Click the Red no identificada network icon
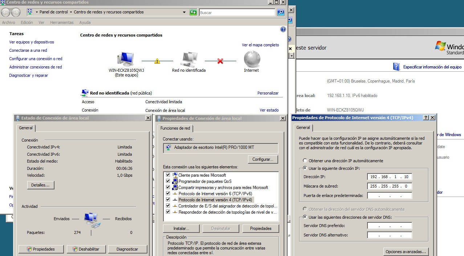The image size is (464, 256). click(189, 59)
